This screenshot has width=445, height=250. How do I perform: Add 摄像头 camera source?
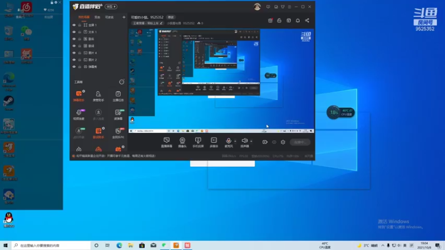pos(182,142)
